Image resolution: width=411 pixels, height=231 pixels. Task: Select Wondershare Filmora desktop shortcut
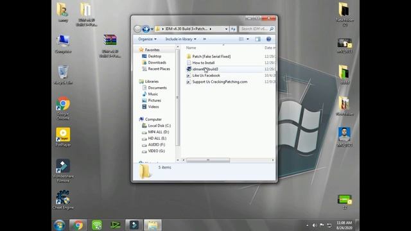click(63, 171)
